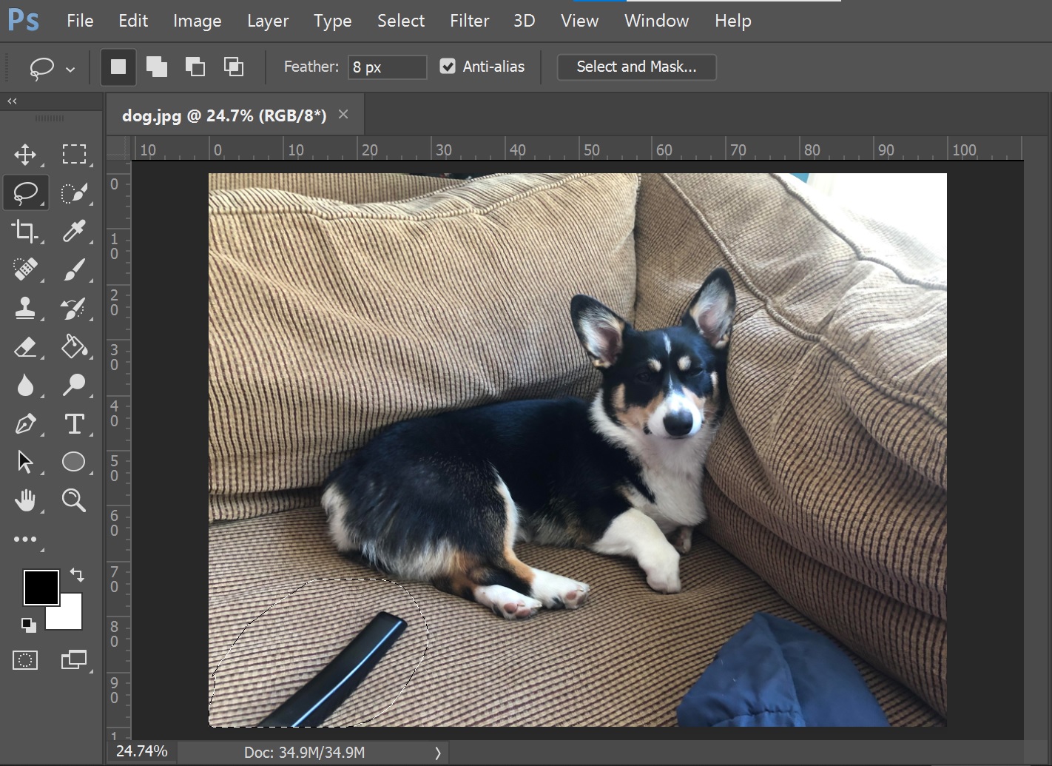Screen dimensions: 1052x766
Task: Select the Path Selection tool
Action: tap(25, 462)
